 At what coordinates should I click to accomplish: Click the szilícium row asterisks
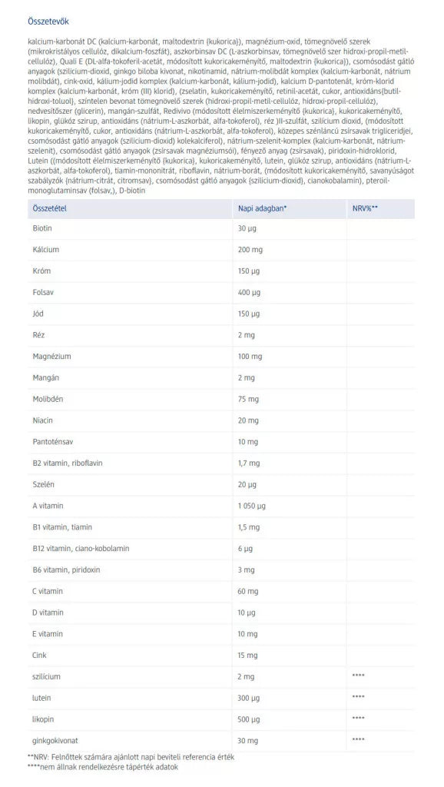pos(358,676)
